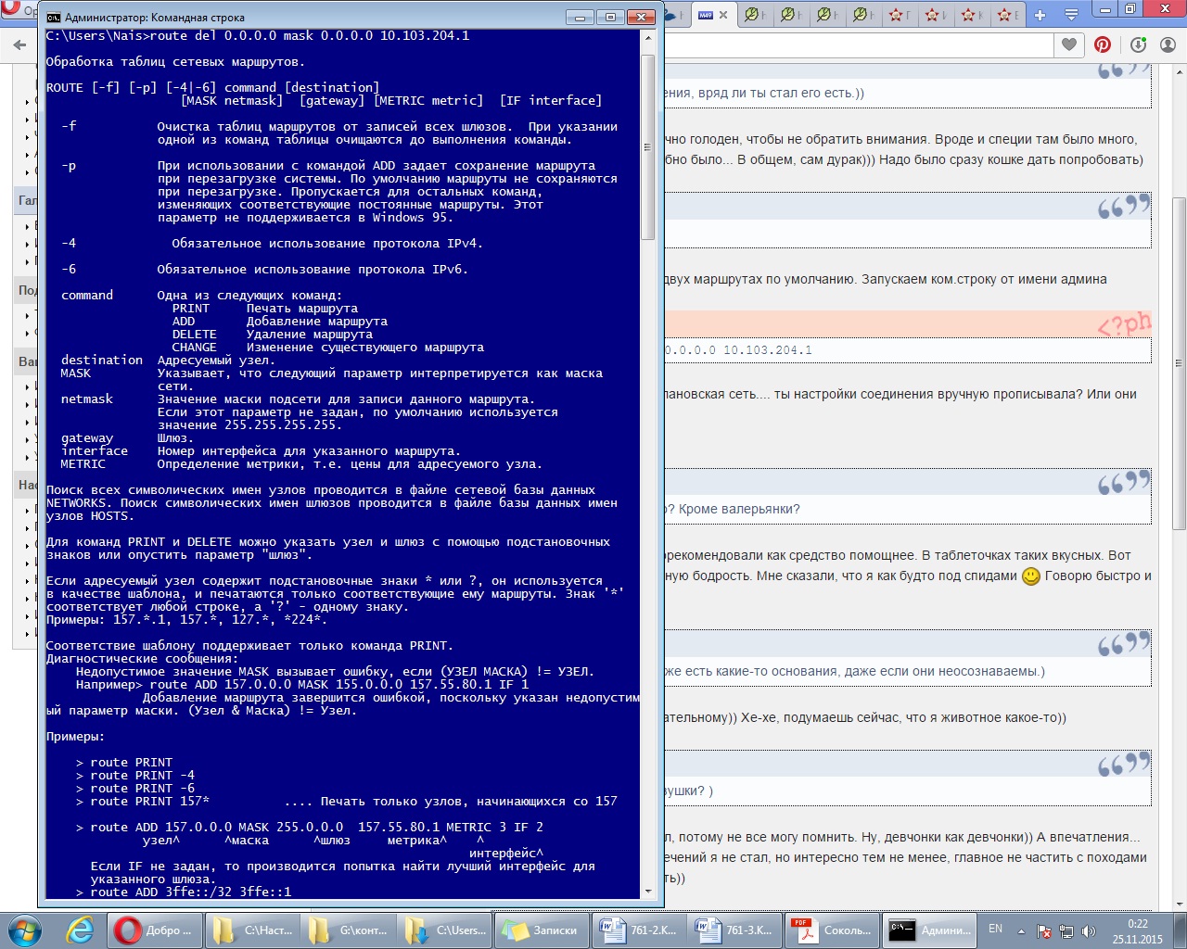Open the user profile icon in browser toolbar
1187x949 pixels.
pos(1168,44)
